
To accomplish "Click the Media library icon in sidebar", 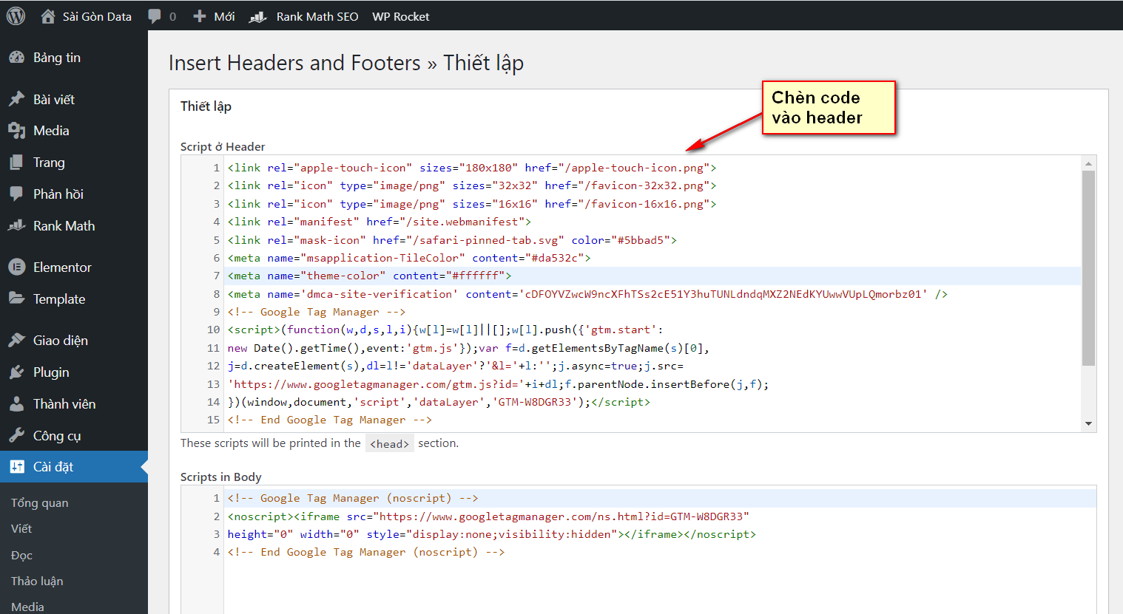I will point(16,131).
